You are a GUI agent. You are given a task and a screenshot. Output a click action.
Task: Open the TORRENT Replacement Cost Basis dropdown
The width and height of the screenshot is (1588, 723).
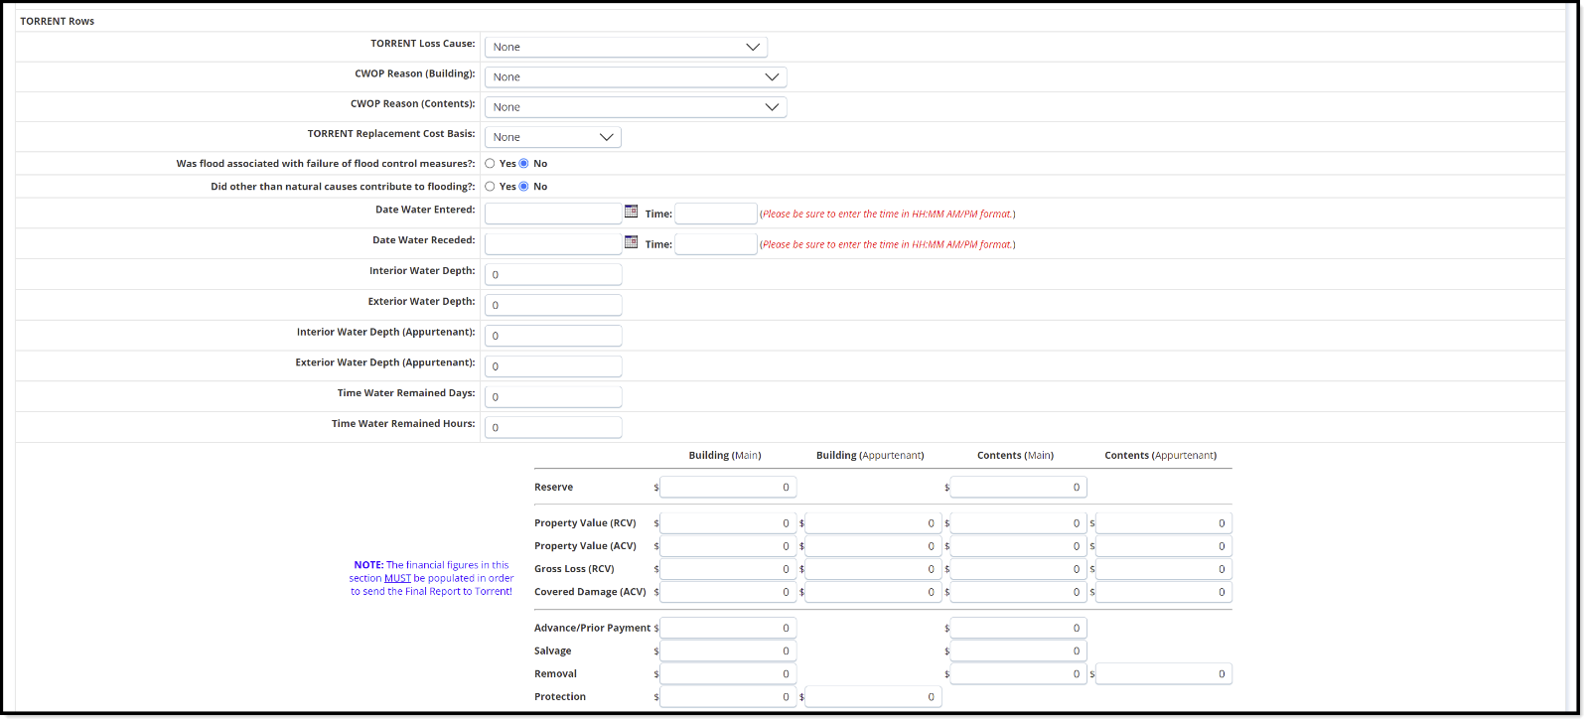tap(553, 137)
